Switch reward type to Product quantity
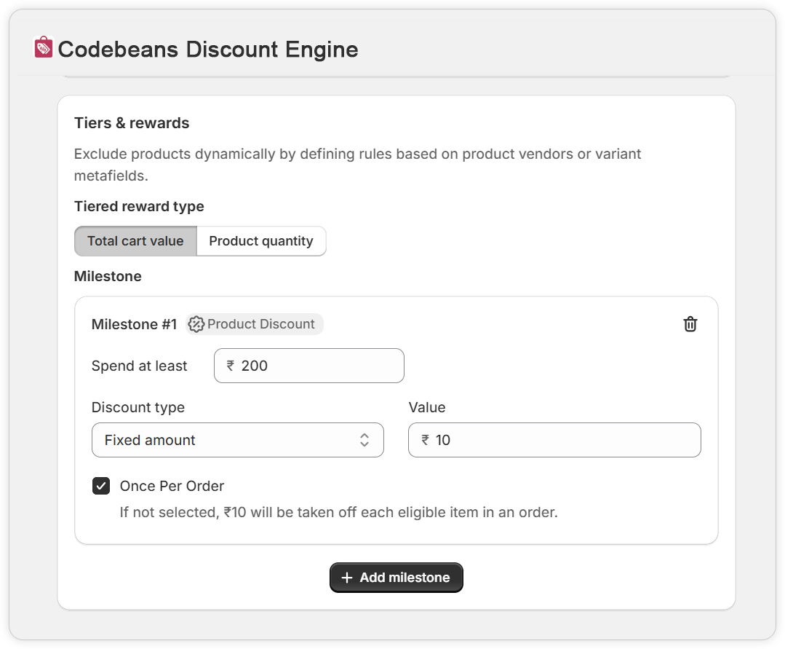 point(261,241)
